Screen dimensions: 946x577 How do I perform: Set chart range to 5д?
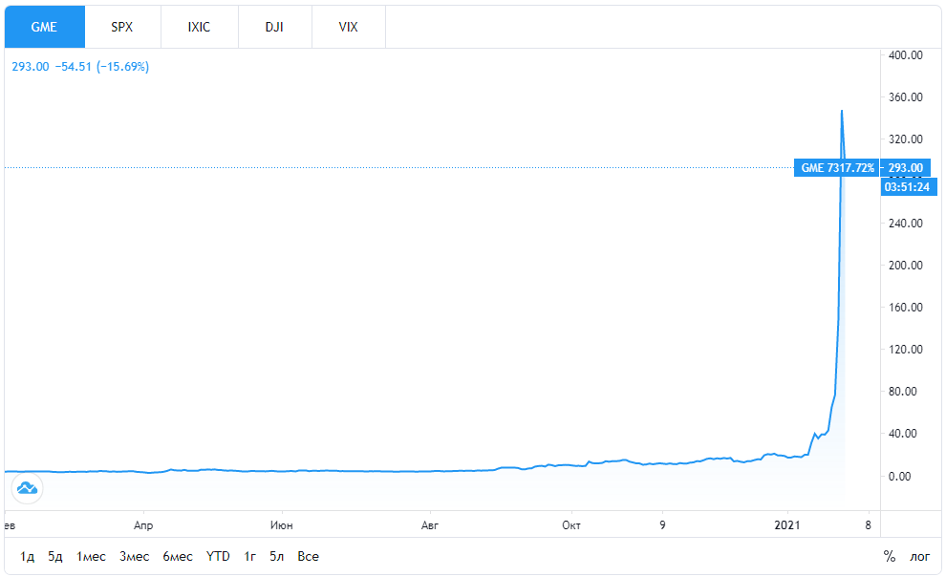click(55, 557)
